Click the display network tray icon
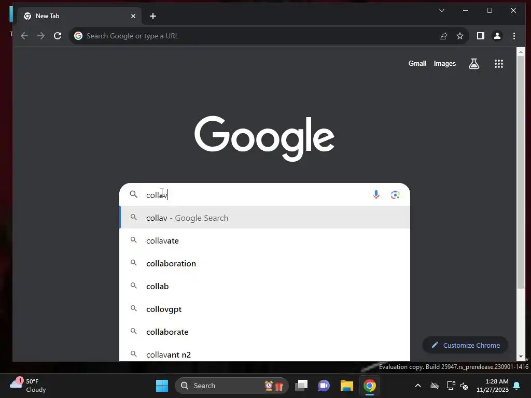 tap(451, 386)
